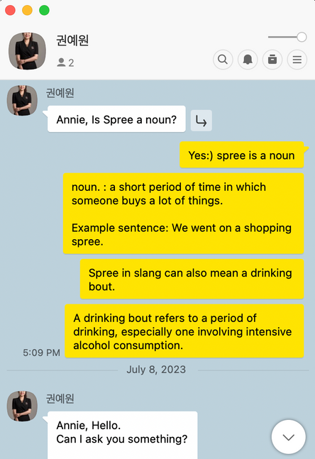Select "Spree in slang" message bubble

pyautogui.click(x=192, y=280)
